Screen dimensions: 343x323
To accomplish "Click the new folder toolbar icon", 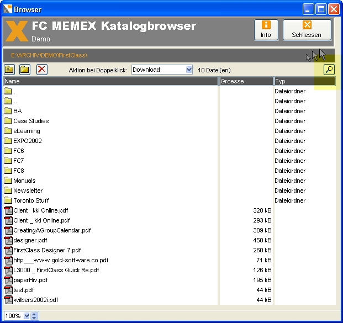I will pos(25,70).
